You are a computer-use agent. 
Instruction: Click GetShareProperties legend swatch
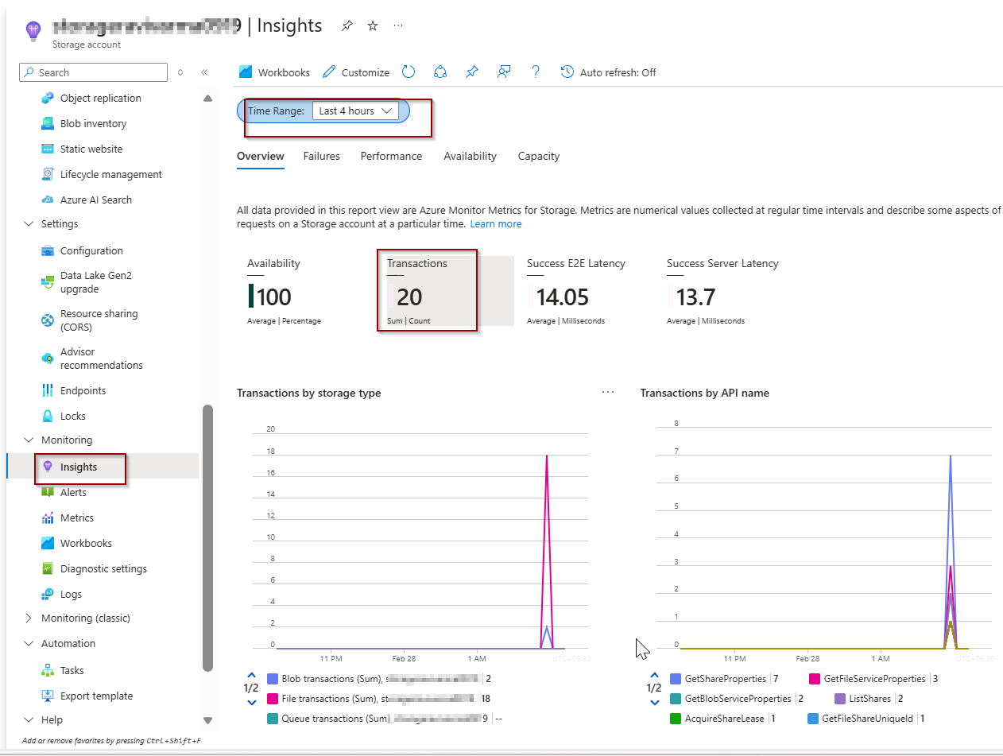pyautogui.click(x=676, y=680)
